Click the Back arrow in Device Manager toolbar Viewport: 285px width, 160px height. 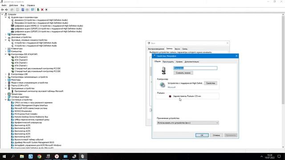tap(2, 10)
